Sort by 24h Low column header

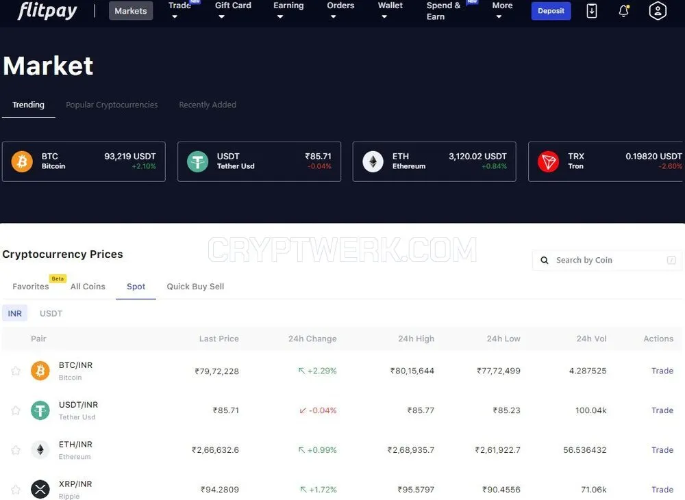tap(503, 339)
